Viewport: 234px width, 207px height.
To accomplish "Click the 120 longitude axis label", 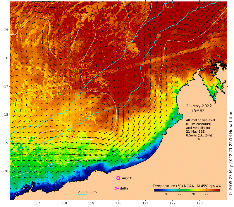I will click(x=118, y=203).
